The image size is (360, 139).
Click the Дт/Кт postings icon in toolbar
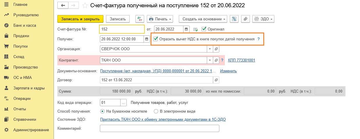pyautogui.click(x=140, y=19)
